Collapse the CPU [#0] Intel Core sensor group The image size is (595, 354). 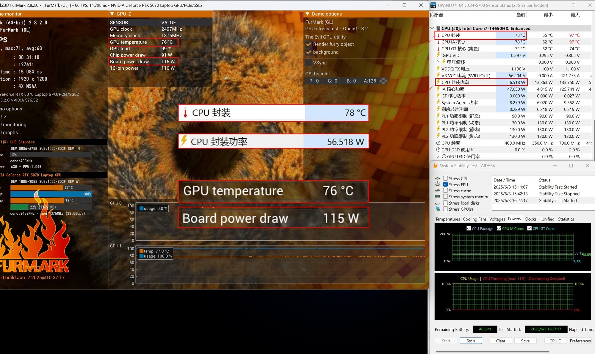coord(432,28)
